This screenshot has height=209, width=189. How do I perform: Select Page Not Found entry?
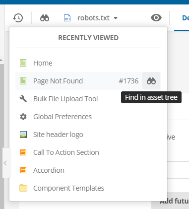click(88, 81)
